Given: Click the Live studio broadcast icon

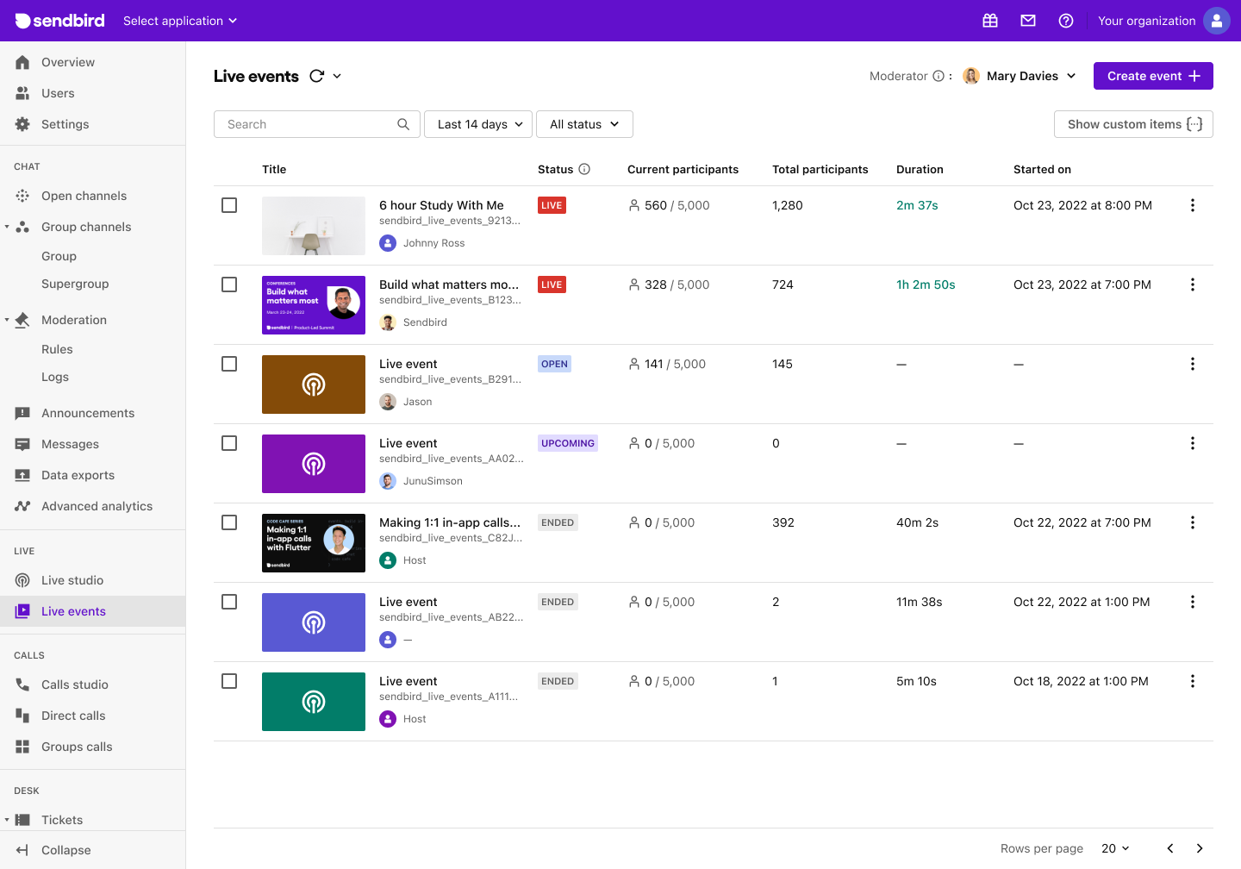Looking at the screenshot, I should 22,580.
